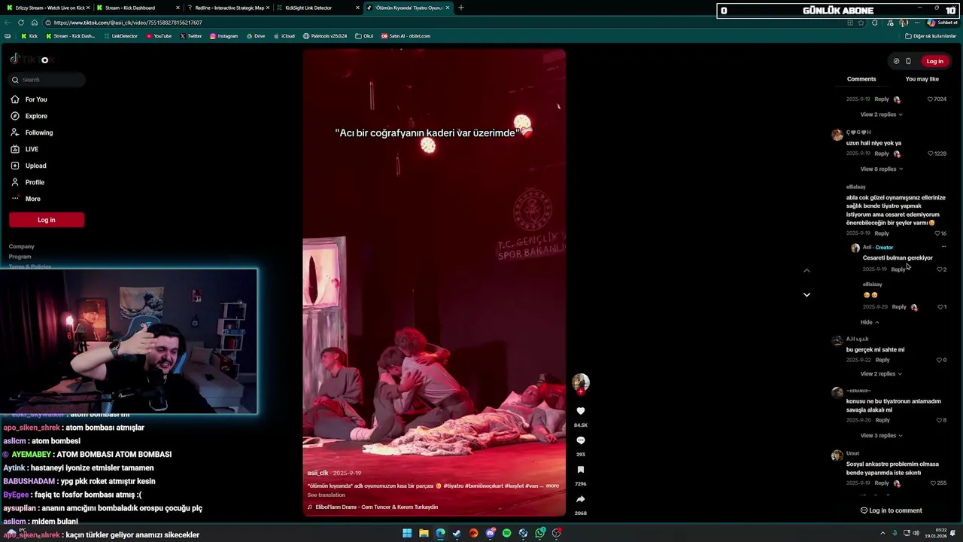Open the Twitter bookmark

click(191, 36)
